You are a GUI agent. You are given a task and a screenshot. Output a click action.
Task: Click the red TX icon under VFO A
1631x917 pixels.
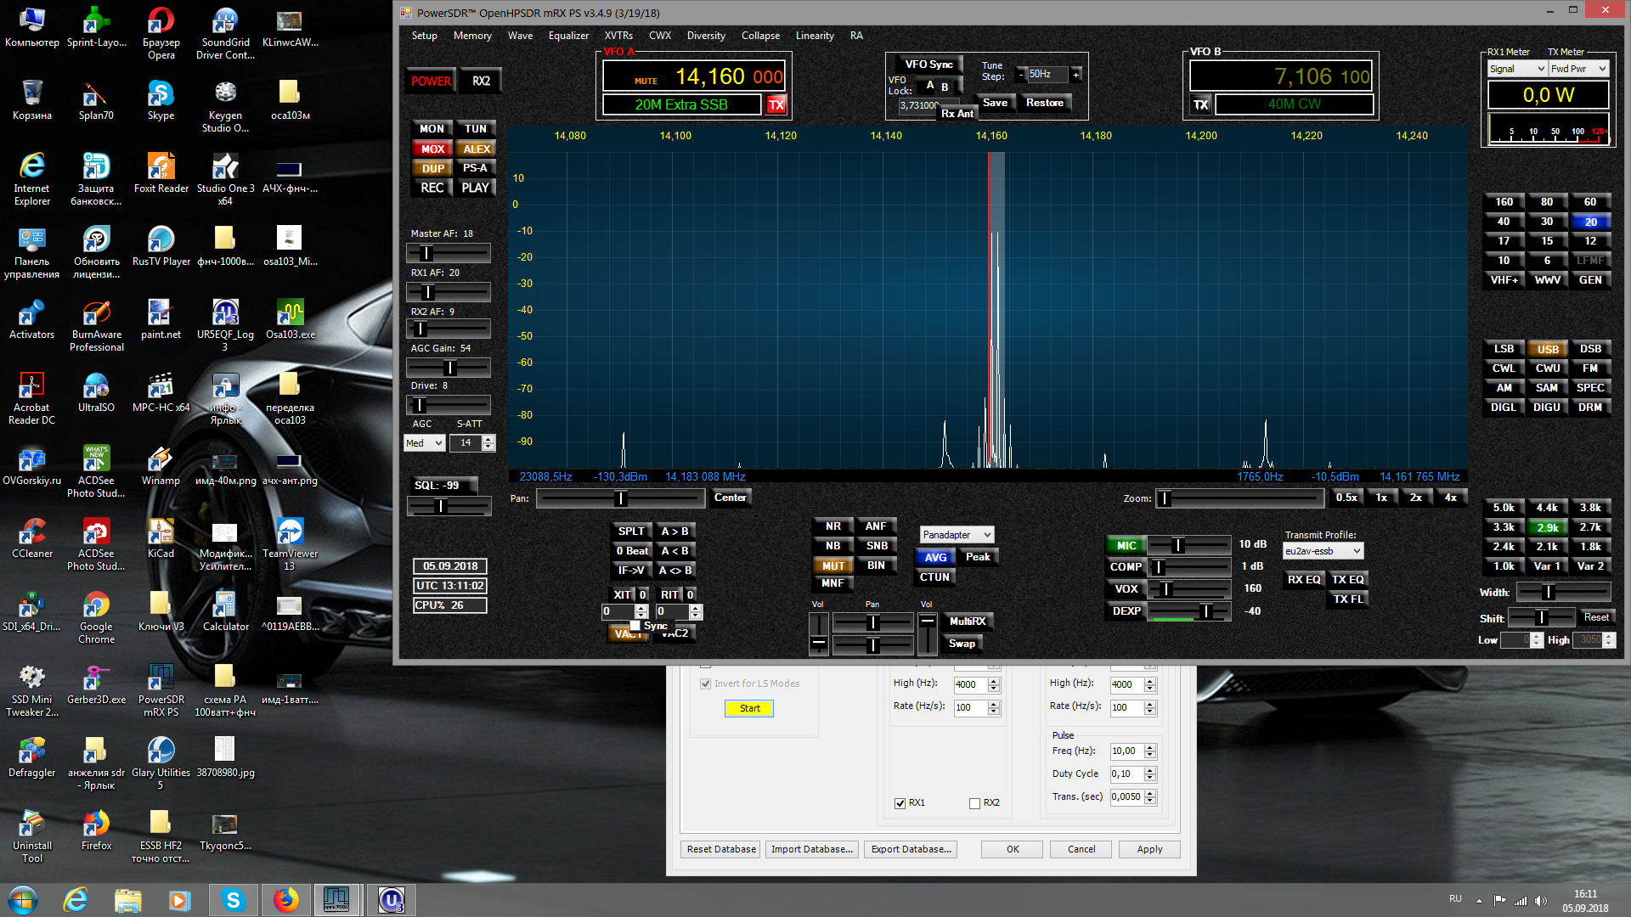[776, 105]
